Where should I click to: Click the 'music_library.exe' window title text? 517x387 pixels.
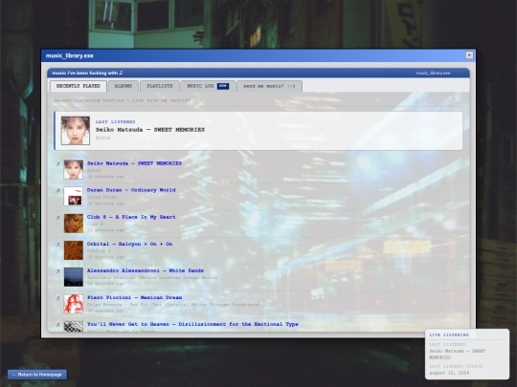coord(70,55)
